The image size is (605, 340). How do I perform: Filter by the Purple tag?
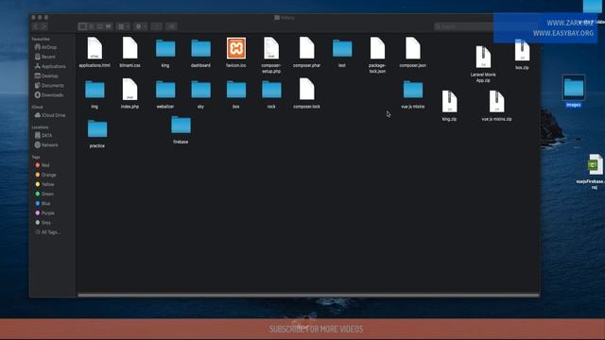tap(44, 212)
